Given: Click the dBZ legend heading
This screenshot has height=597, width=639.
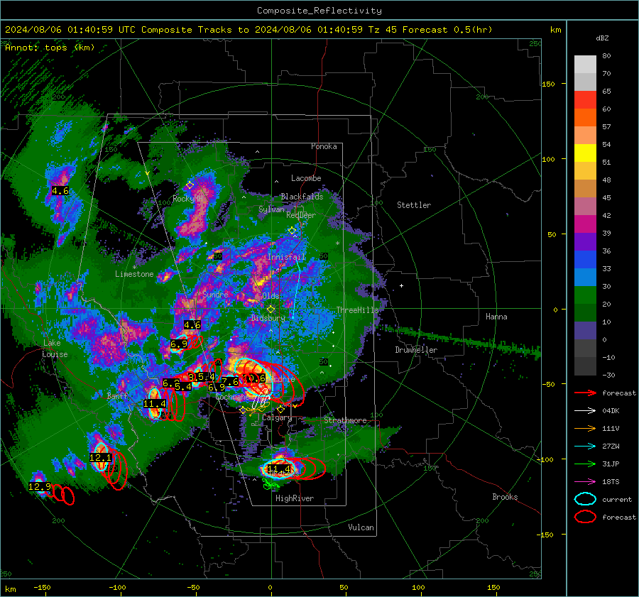Looking at the screenshot, I should [x=602, y=38].
